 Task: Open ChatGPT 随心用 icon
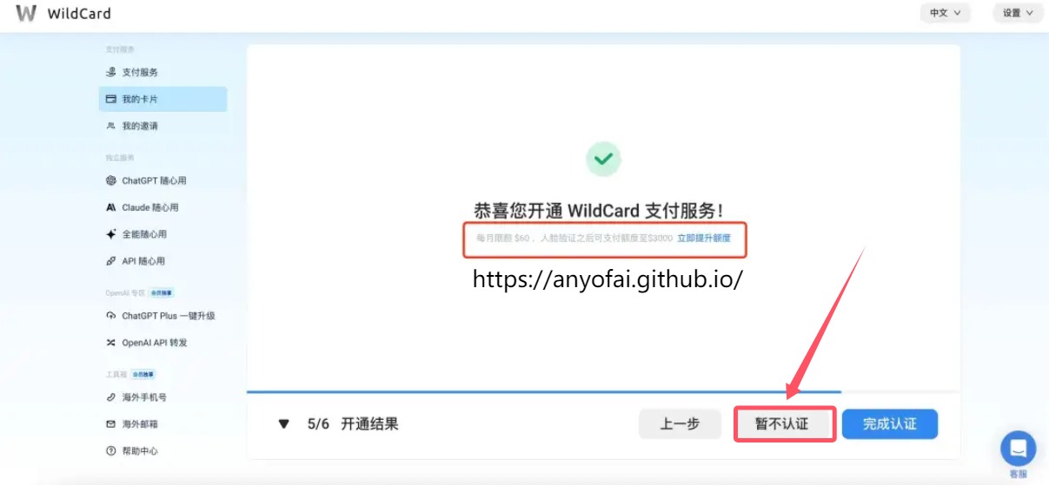point(110,180)
